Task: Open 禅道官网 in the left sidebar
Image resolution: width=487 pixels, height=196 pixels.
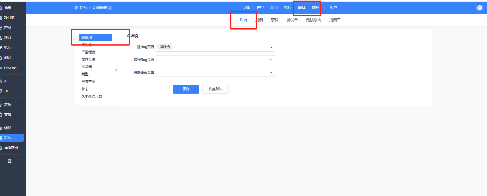Action: (x=11, y=148)
